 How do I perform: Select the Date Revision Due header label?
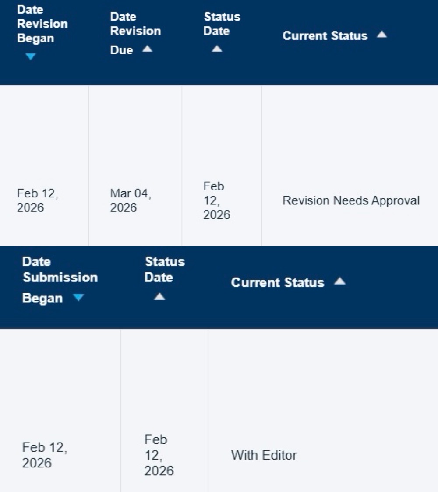tap(135, 32)
